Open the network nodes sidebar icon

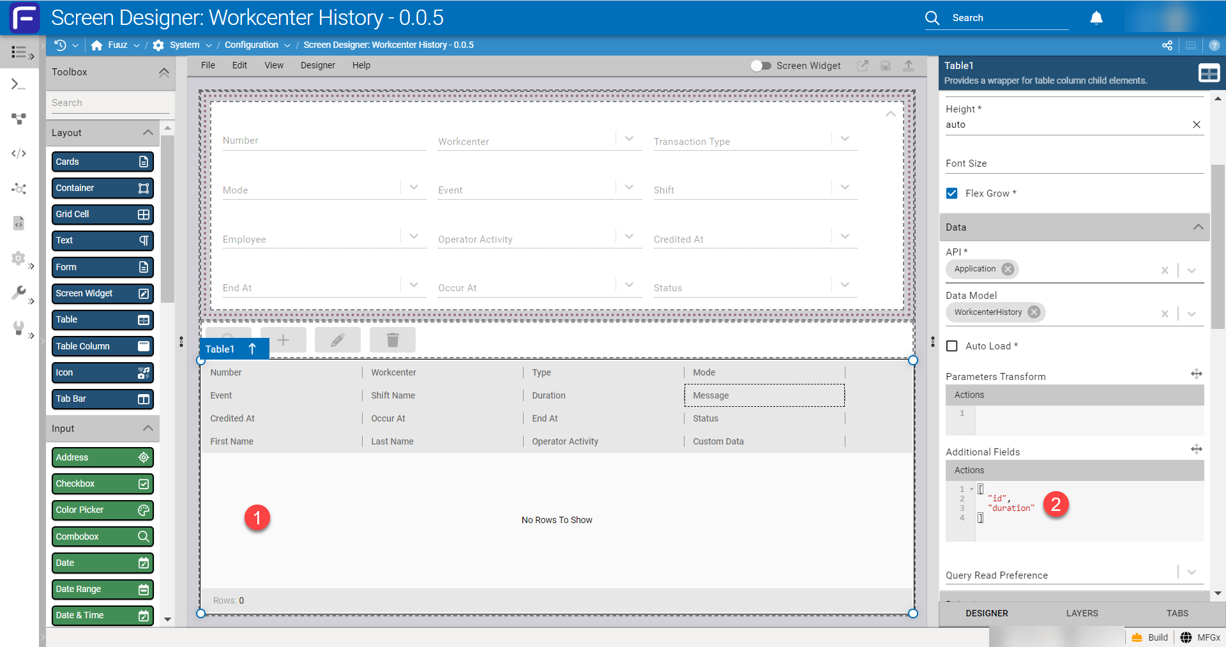[19, 188]
